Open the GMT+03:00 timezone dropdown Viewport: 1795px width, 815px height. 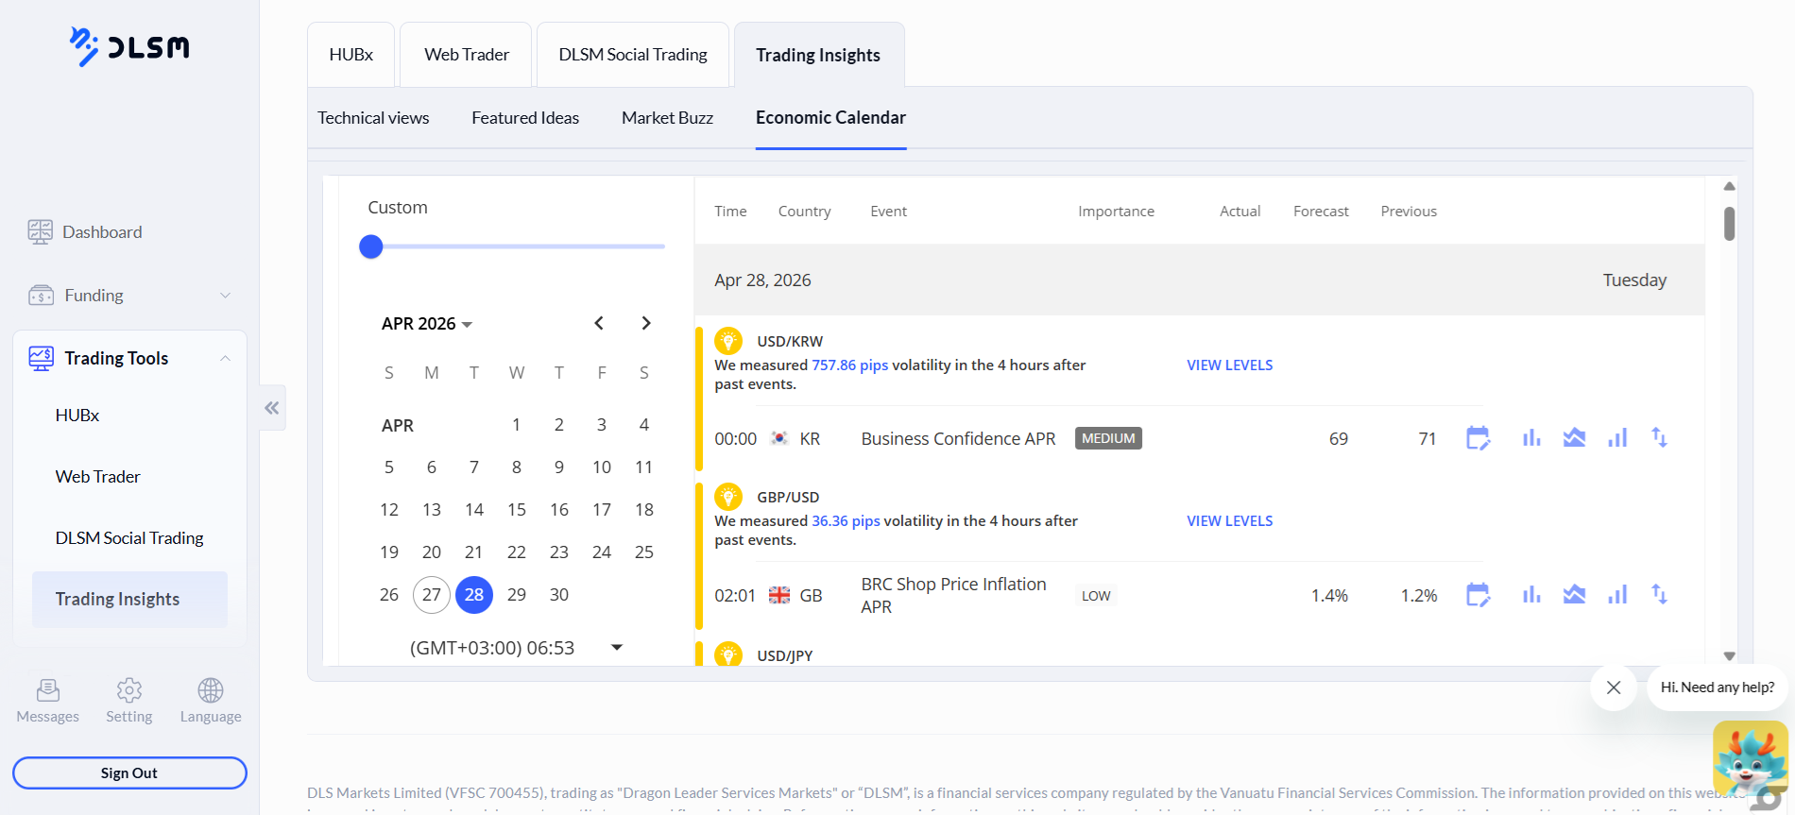click(x=517, y=648)
